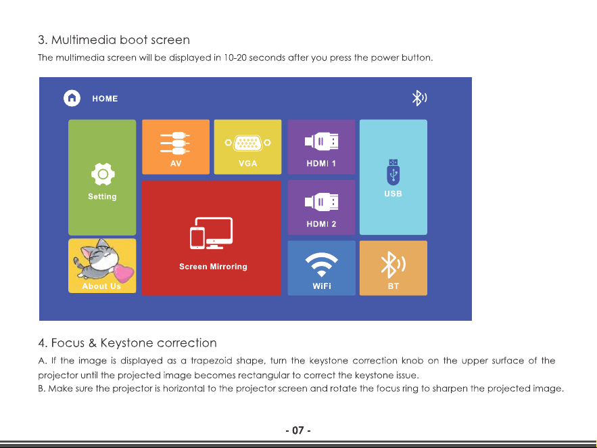Click paragraph B about rotating the focus ring
This screenshot has height=448, width=597.
point(301,388)
